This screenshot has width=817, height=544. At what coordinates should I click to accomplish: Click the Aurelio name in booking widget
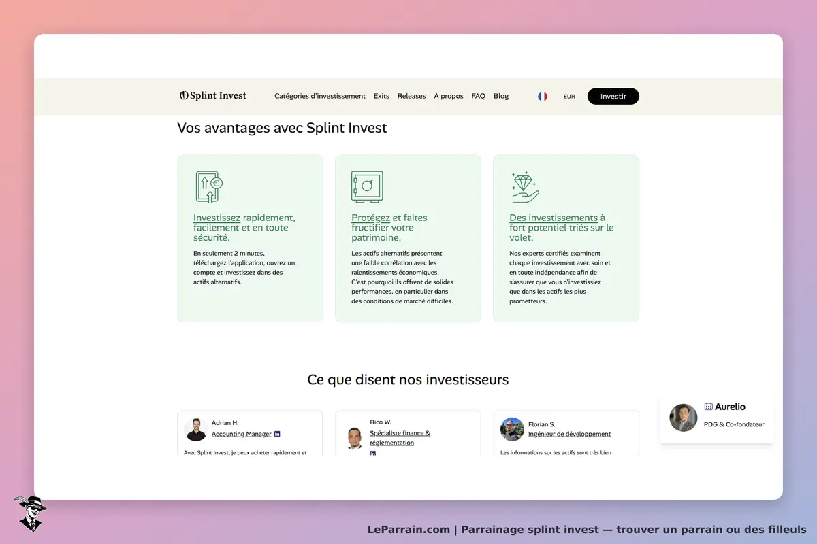(x=730, y=407)
